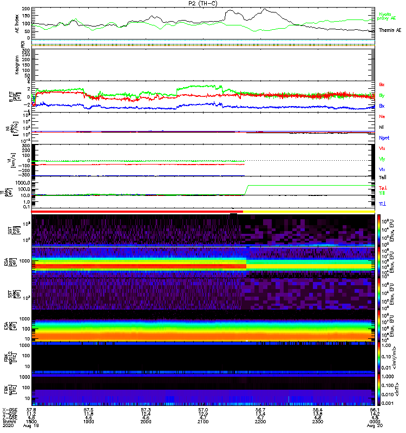Click the "Vi [km/s]" axis label
This screenshot has width=406, height=433.
[x=12, y=160]
